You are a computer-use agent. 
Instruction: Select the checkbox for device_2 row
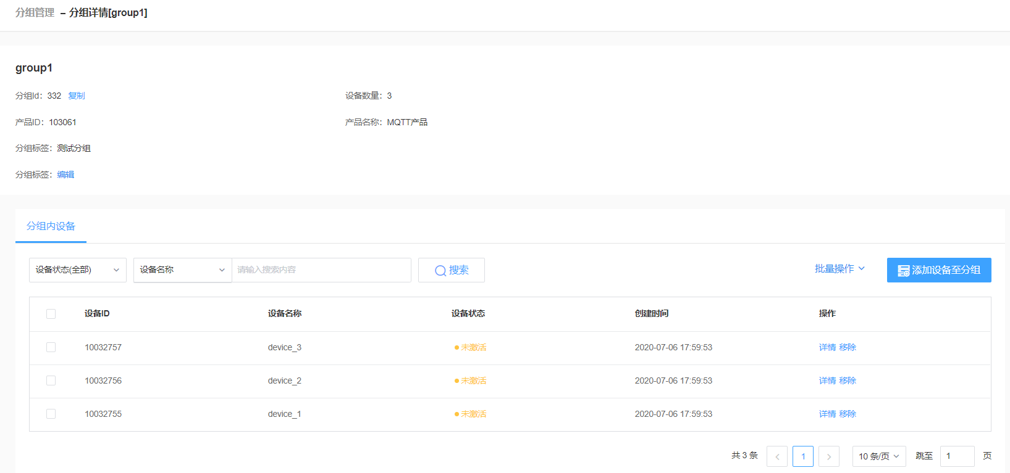pyautogui.click(x=51, y=380)
